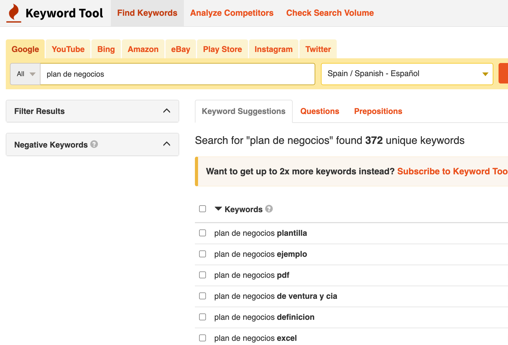Click the 'found 372 unique keywords' result heading
Screen dimensions: 508x345
point(330,140)
